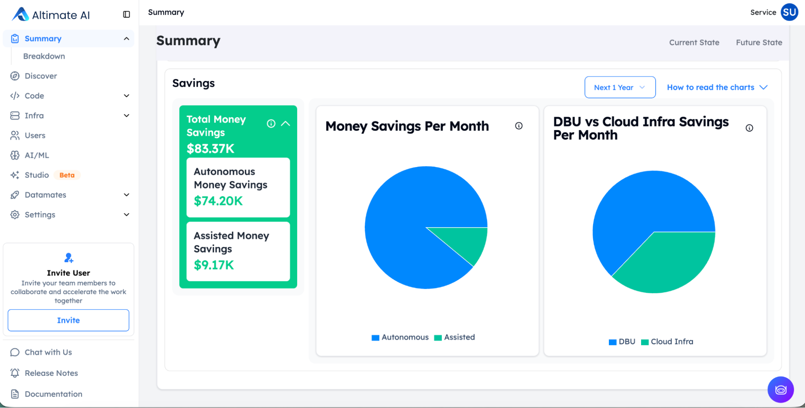Open the floating chatbot assistant button
The image size is (805, 408).
780,389
